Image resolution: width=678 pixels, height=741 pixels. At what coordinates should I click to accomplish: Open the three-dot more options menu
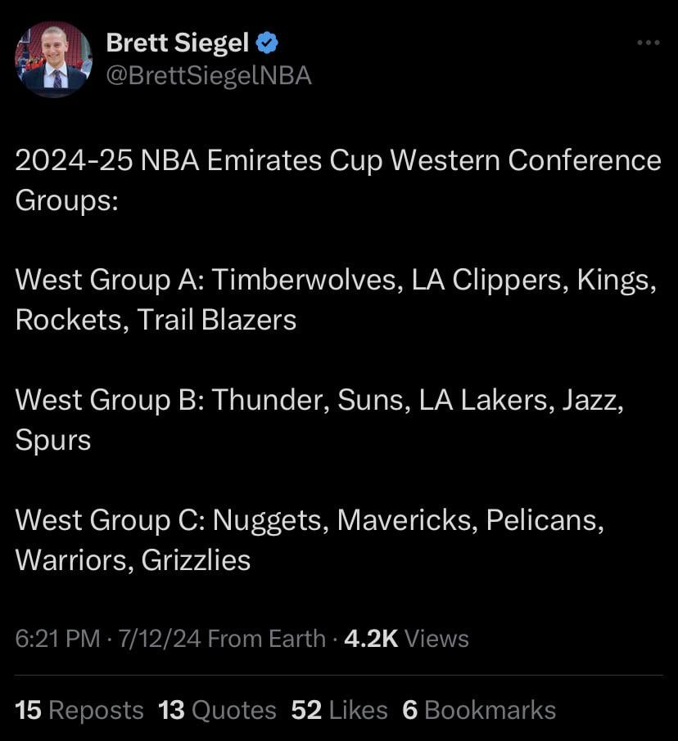648,43
